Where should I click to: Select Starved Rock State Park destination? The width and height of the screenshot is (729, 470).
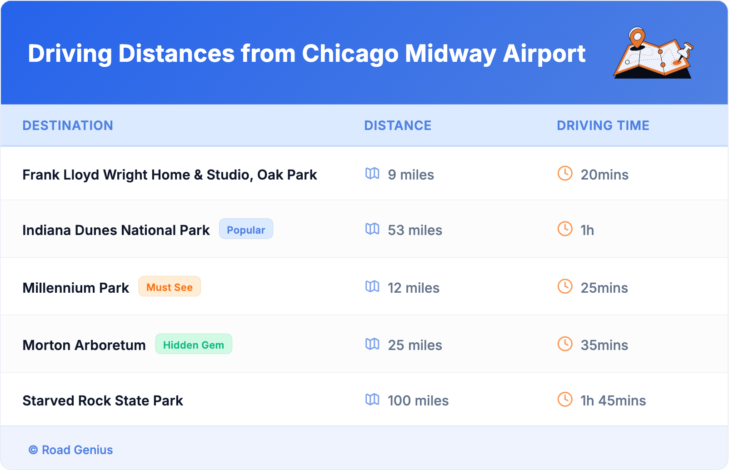point(103,400)
